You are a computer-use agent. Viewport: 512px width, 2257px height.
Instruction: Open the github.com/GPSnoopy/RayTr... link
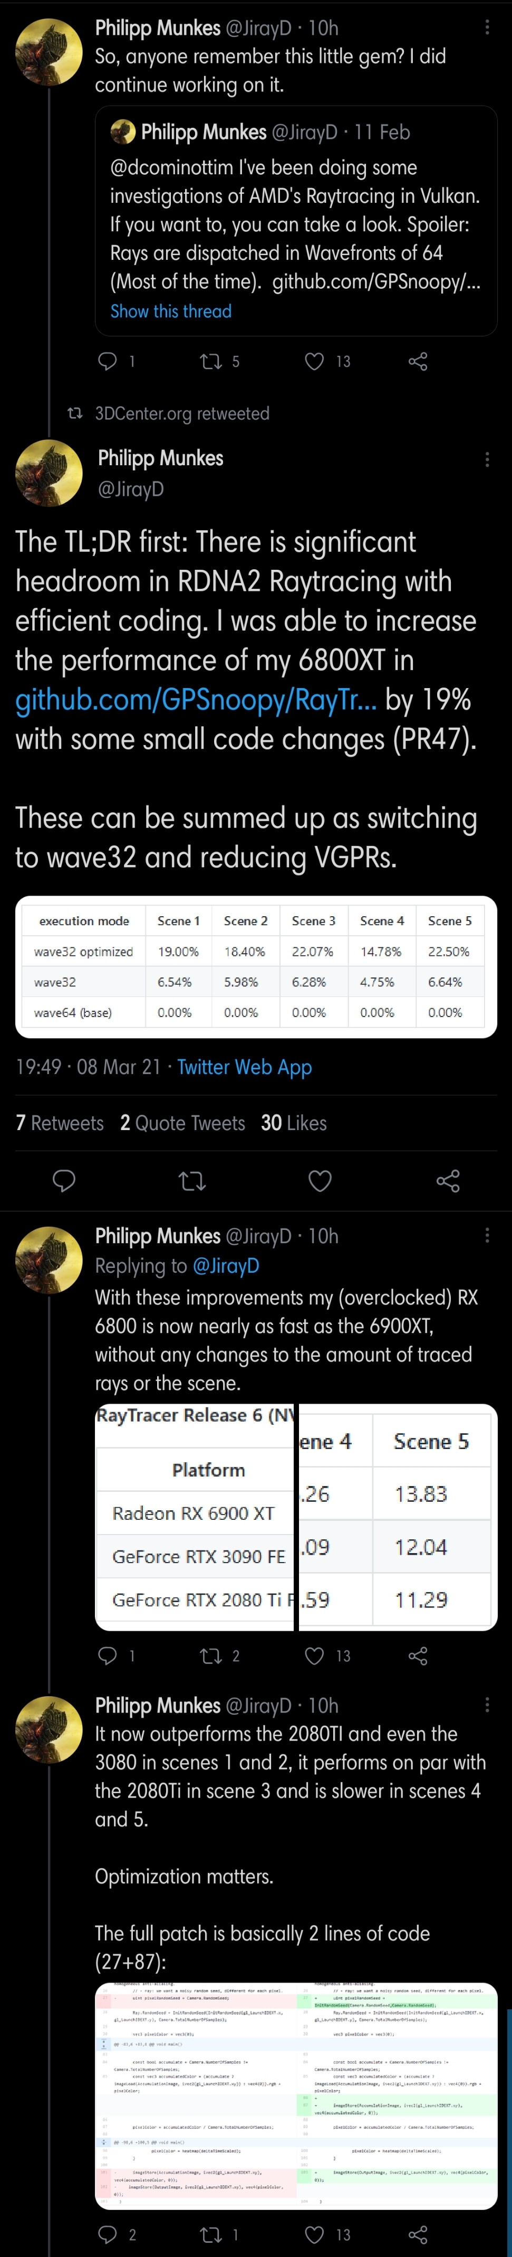pos(196,699)
